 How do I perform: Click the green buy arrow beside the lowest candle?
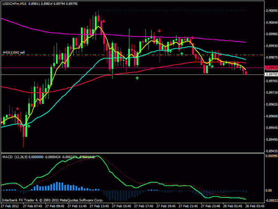coord(29,126)
